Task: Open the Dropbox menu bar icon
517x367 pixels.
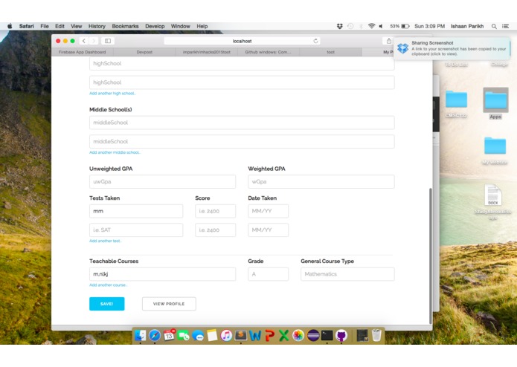Action: click(x=340, y=26)
